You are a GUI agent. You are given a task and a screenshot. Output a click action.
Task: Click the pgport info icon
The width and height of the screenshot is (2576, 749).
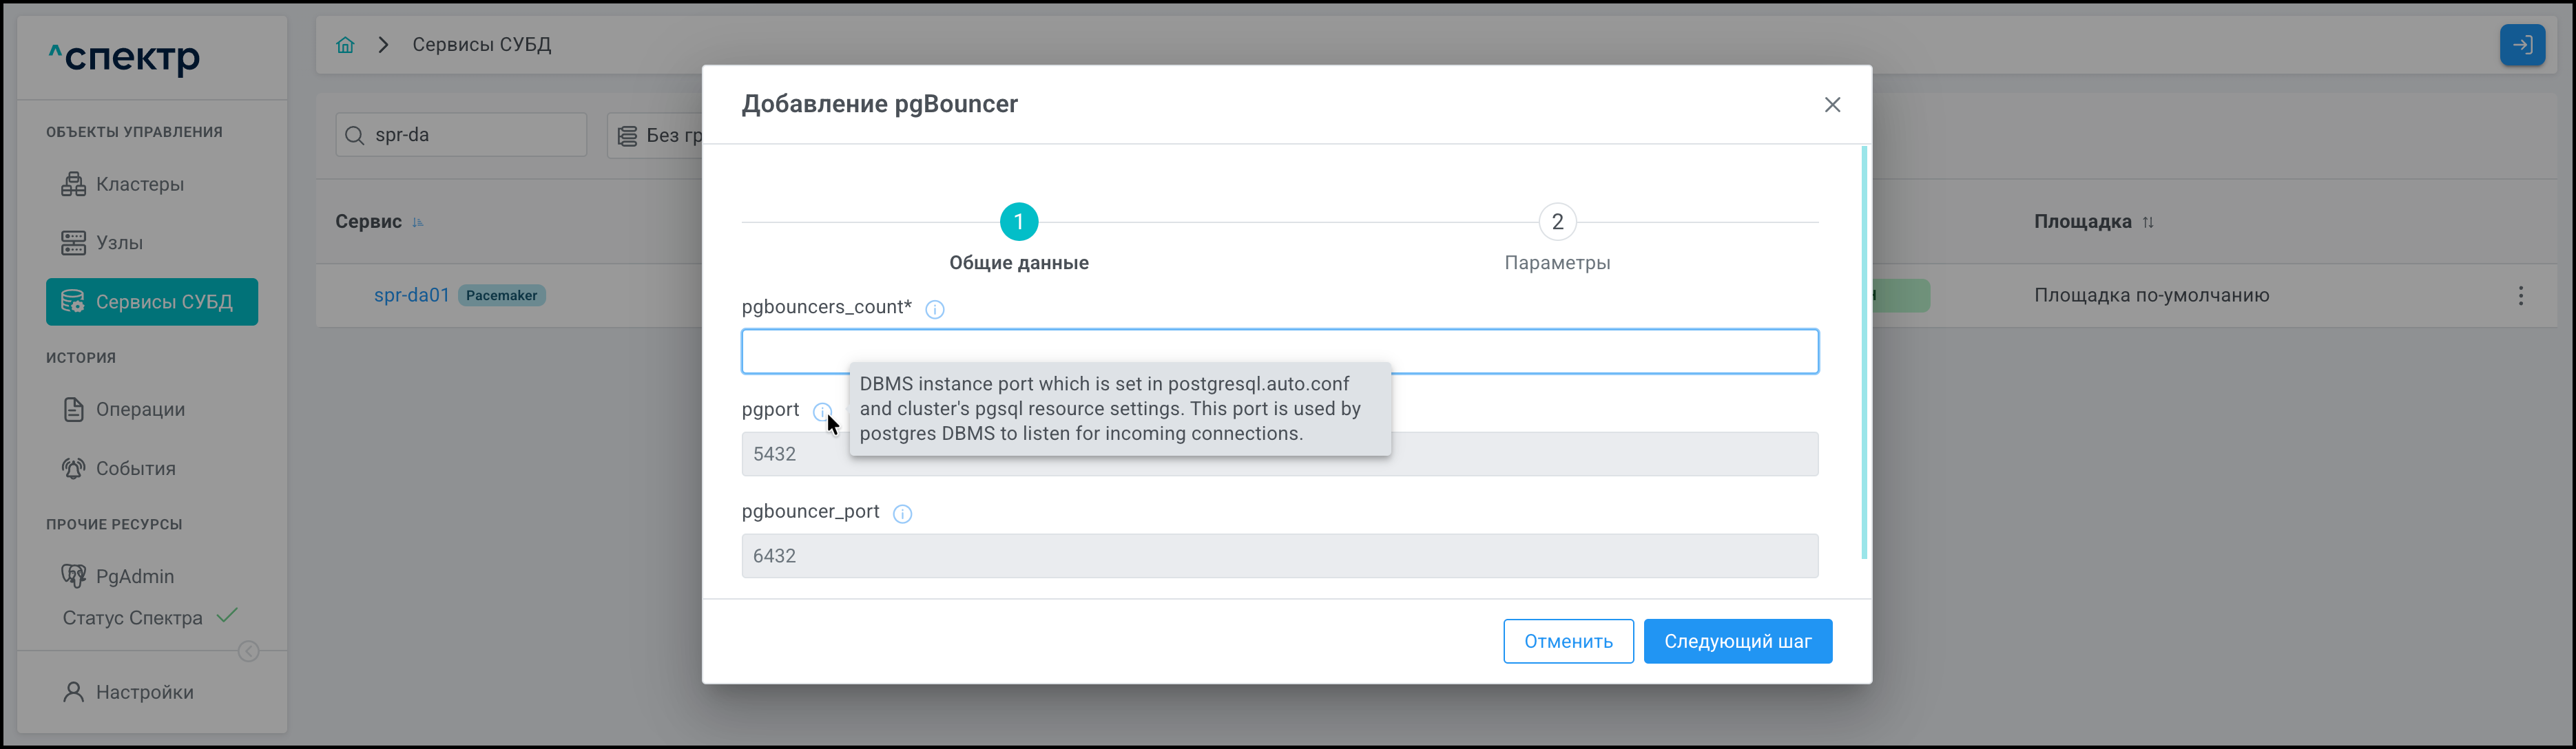[x=821, y=411]
